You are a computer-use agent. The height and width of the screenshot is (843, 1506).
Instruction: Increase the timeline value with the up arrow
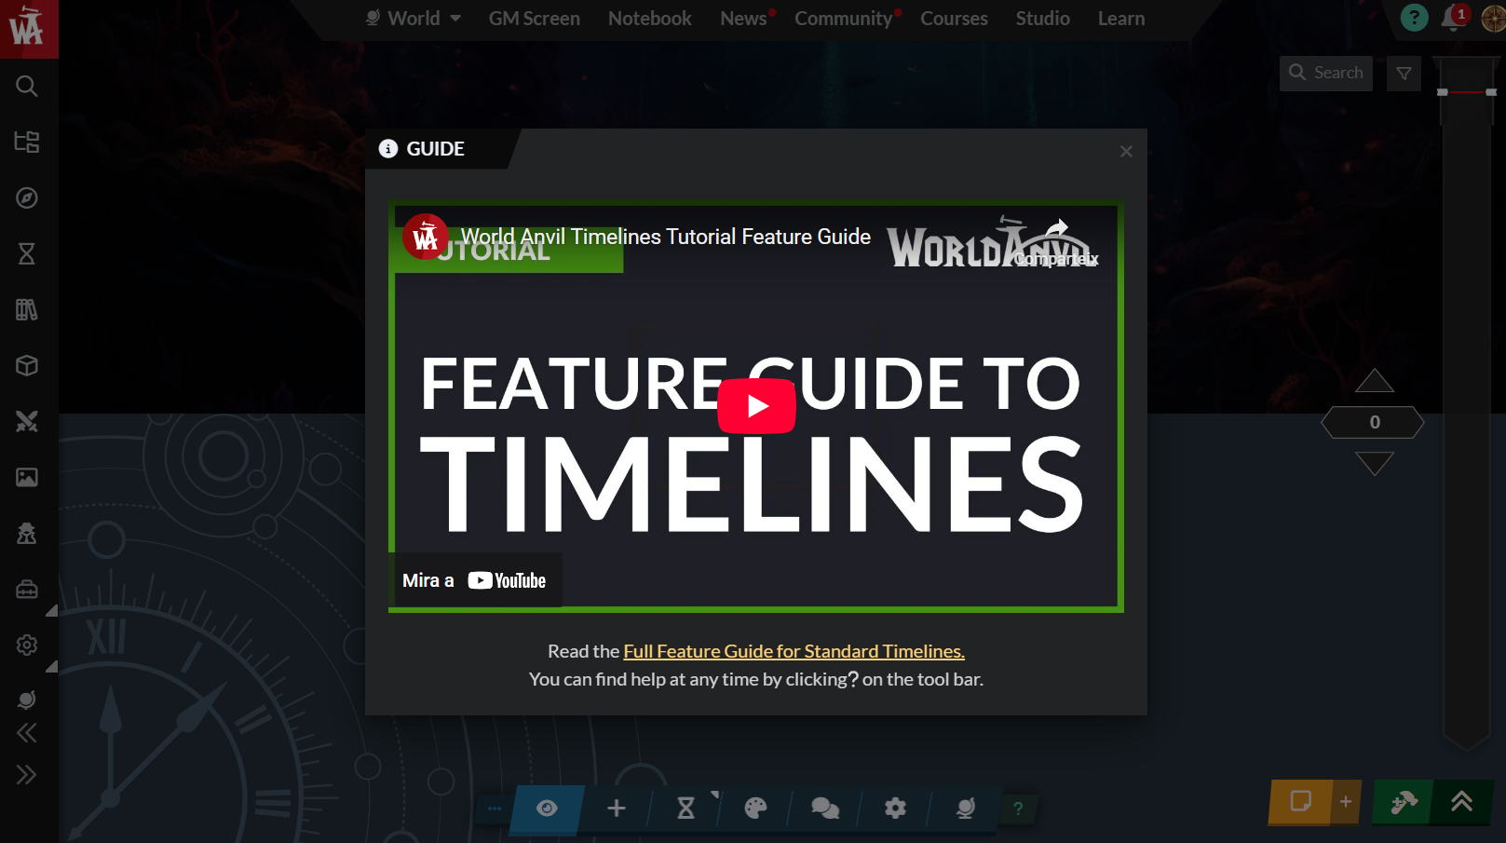[1374, 381]
